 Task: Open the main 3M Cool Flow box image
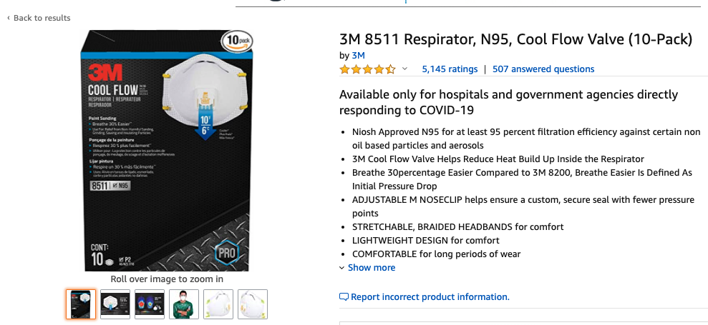pos(166,150)
